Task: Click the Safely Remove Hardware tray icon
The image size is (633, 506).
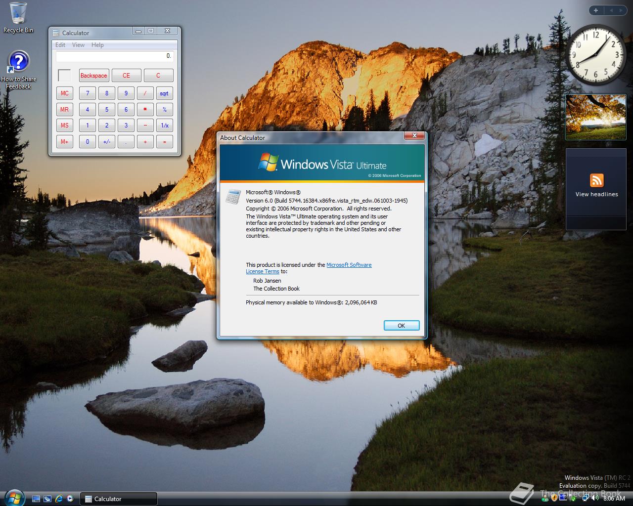Action: click(573, 498)
